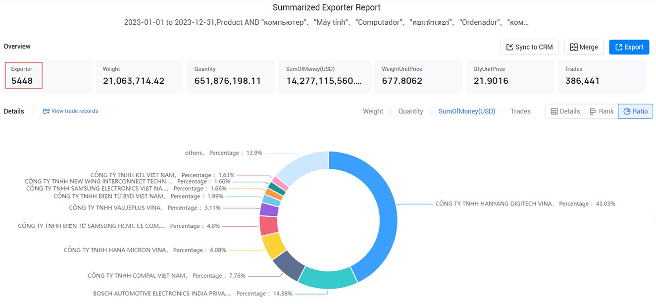
Task: Click the BOSCH AUTOMOTIVE ELECTRONICS INDIA label
Action: tap(193, 293)
